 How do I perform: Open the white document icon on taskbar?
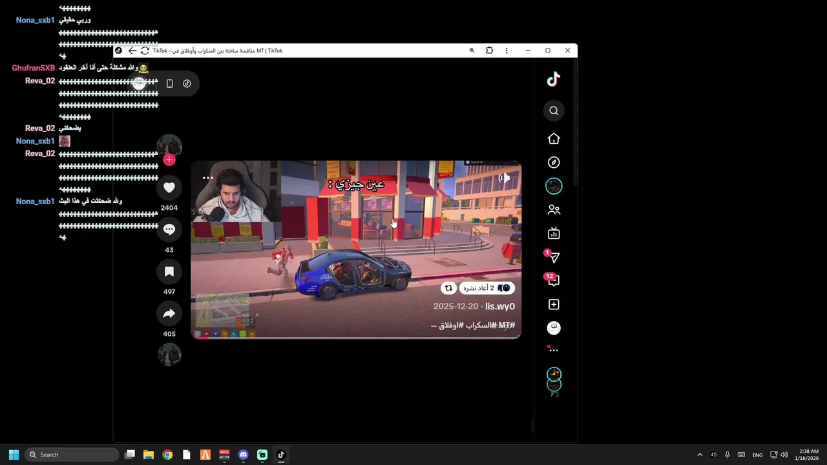187,455
